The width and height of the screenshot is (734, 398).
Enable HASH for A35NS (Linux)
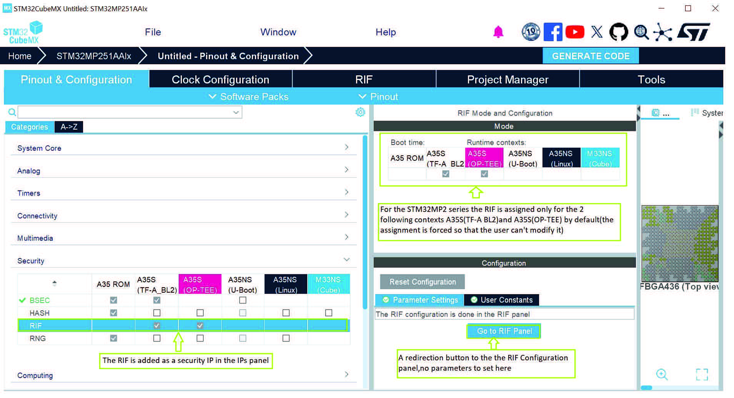(x=286, y=313)
